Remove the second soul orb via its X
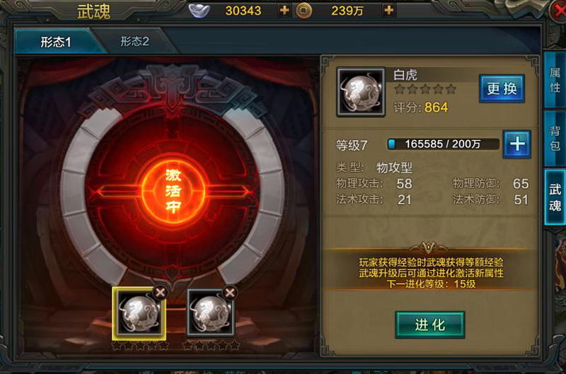This screenshot has width=566, height=374. pyautogui.click(x=230, y=292)
